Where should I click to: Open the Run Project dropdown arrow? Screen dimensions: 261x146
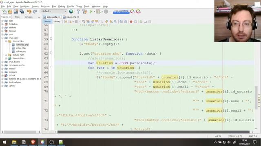pyautogui.click(x=94, y=12)
